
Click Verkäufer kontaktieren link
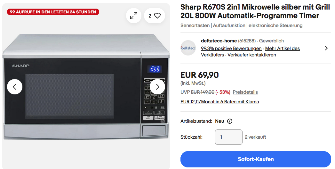[252, 55]
